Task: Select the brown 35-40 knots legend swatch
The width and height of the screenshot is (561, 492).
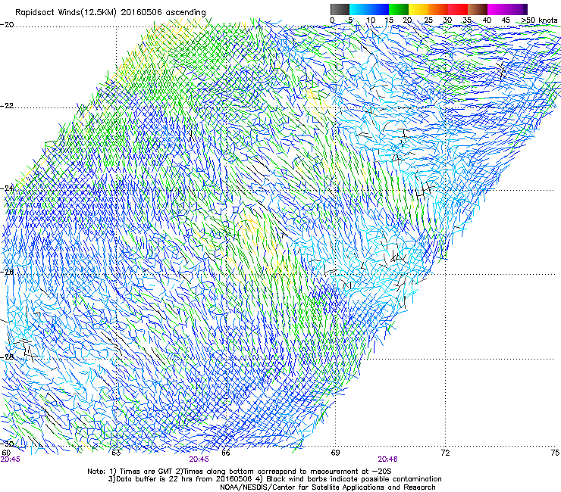Action: click(478, 9)
